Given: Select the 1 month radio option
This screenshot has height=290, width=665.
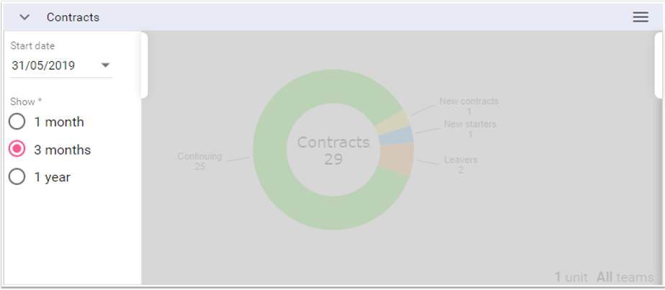Looking at the screenshot, I should pyautogui.click(x=17, y=122).
